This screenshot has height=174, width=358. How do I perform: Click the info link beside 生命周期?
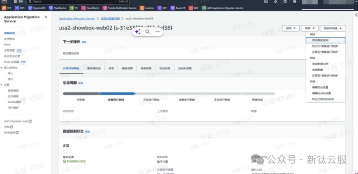tap(81, 83)
